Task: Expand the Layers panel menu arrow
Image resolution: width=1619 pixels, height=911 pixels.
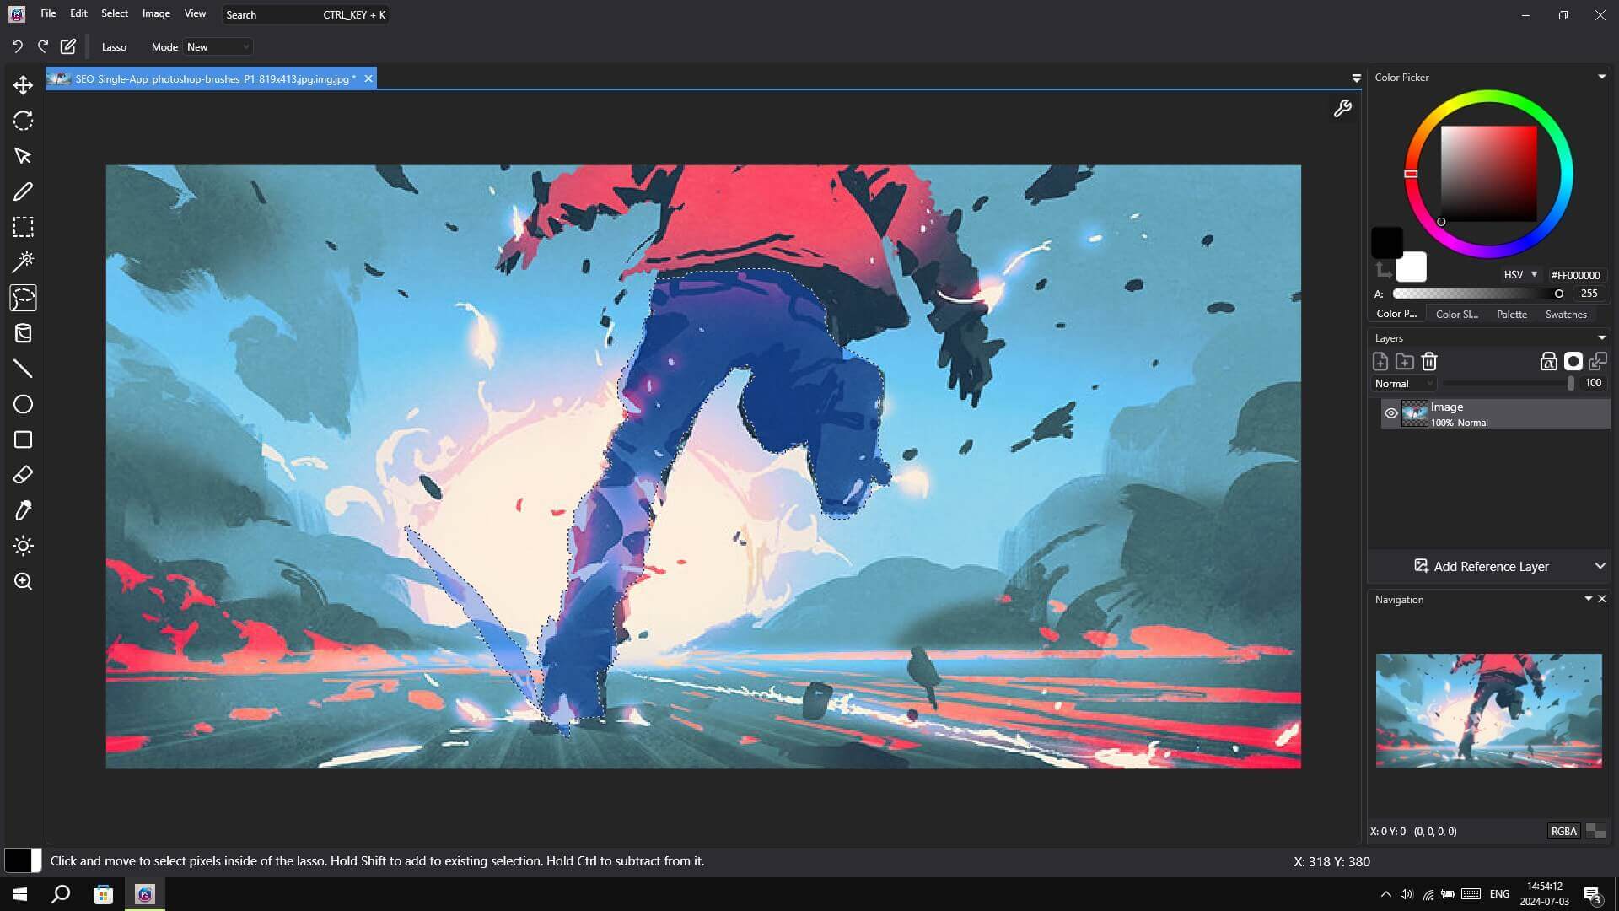Action: click(x=1601, y=337)
